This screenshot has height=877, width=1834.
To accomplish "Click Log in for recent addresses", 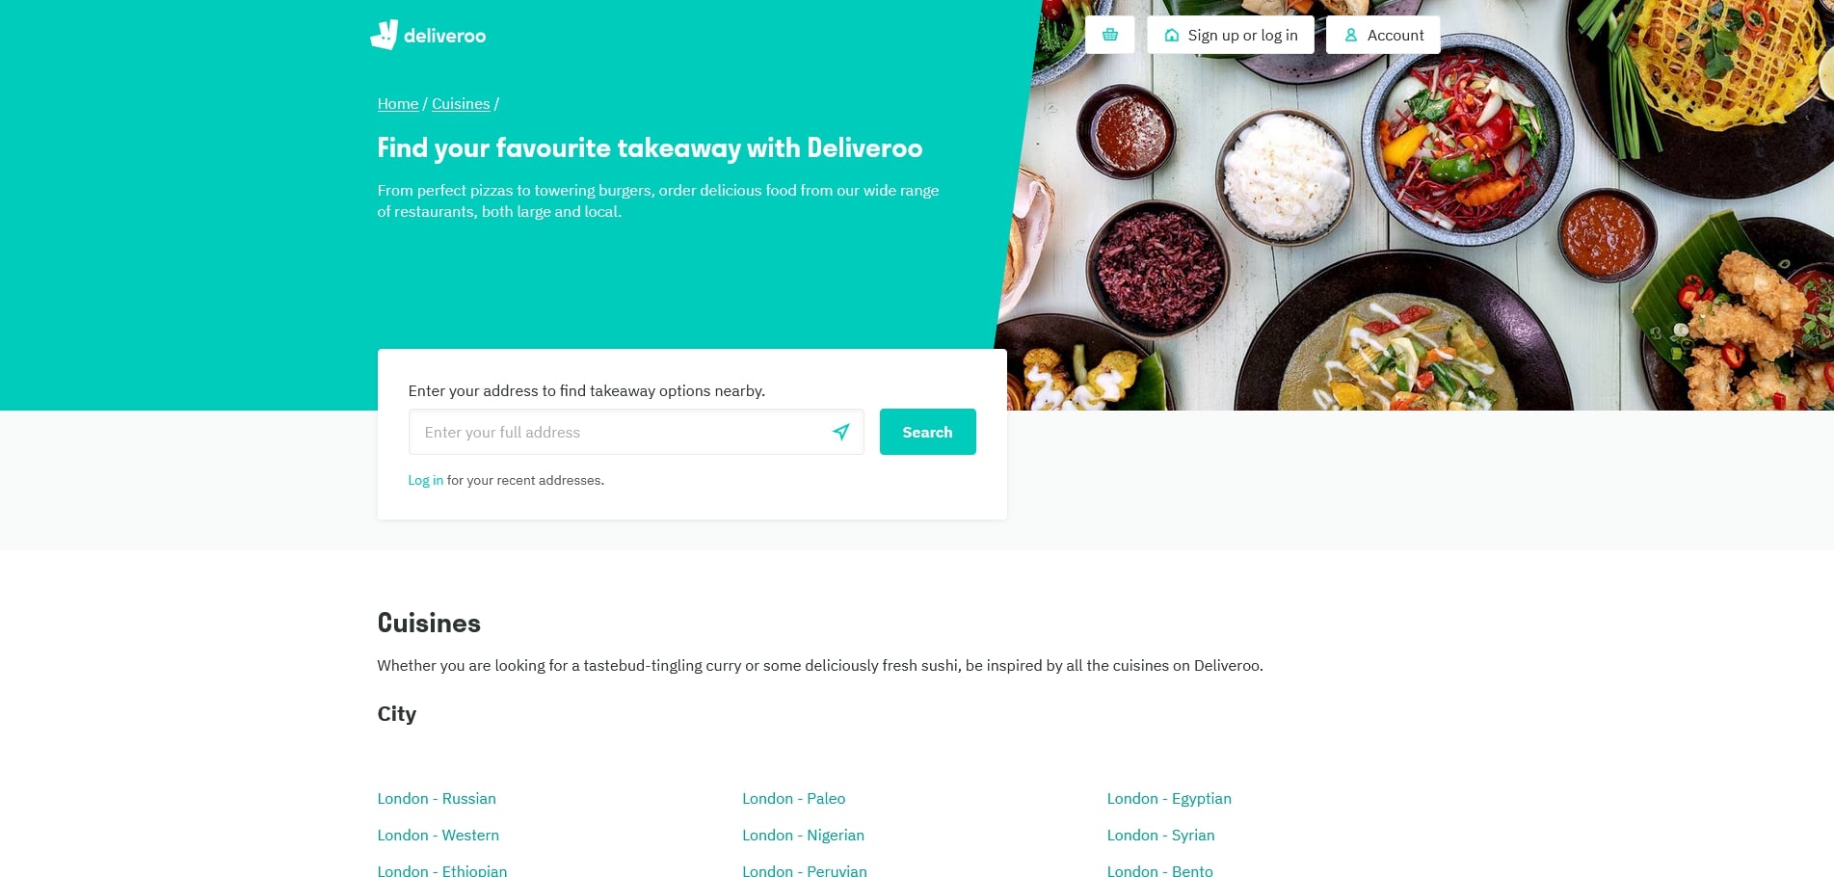I will (425, 479).
